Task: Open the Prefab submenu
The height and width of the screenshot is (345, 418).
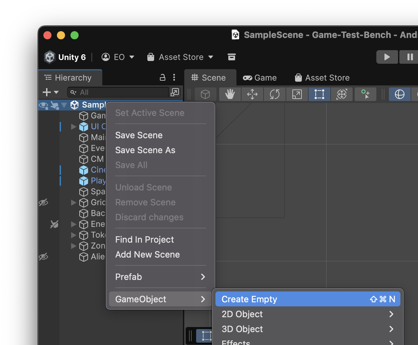Action: 161,277
